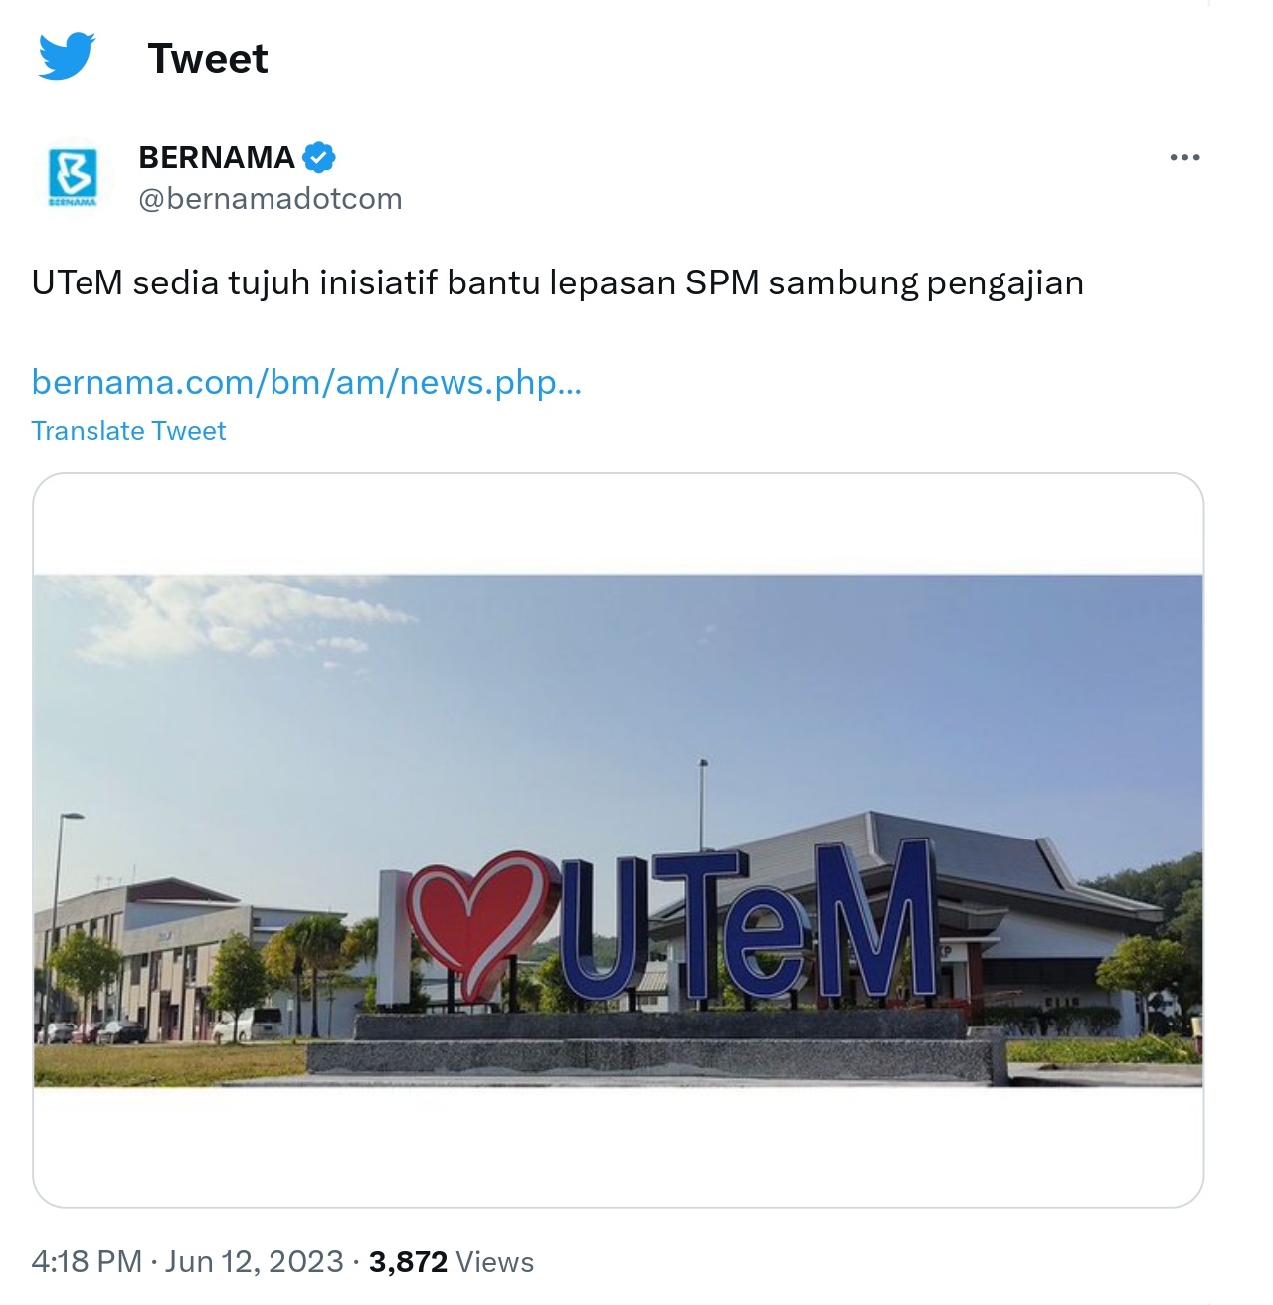This screenshot has height=1305, width=1273.
Task: Open the three-dot more options menu
Action: pyautogui.click(x=1184, y=158)
